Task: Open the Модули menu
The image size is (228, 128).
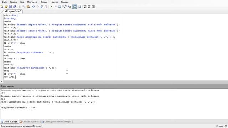Action: [54, 2]
